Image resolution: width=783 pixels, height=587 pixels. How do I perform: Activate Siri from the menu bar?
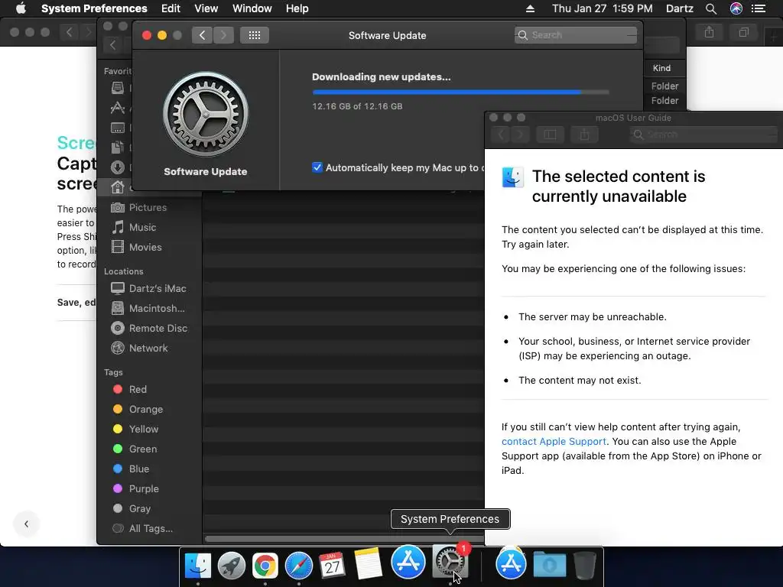[736, 8]
